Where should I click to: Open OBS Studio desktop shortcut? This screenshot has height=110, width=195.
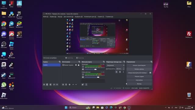point(4,45)
